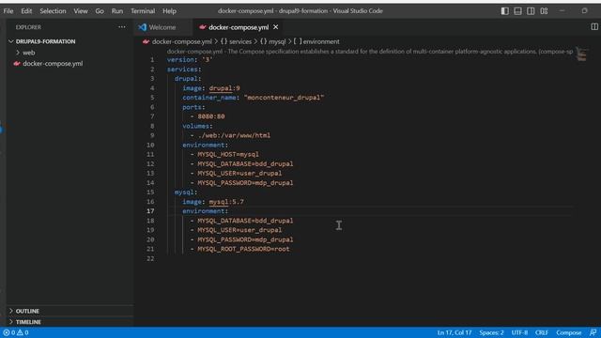Screen dimensions: 601x338
Task: Click Compose language mode status
Action: [569, 332]
